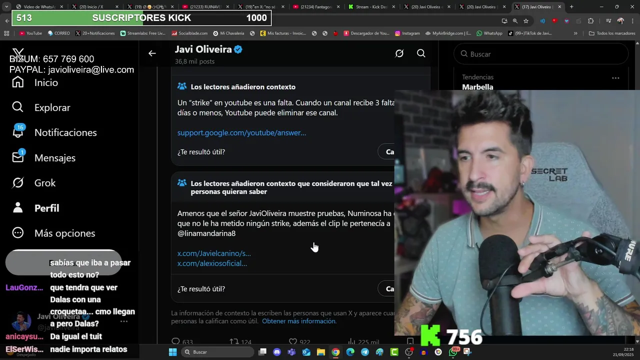The image size is (640, 360).
Task: Bookmark this page with the star icon
Action: pos(526,21)
